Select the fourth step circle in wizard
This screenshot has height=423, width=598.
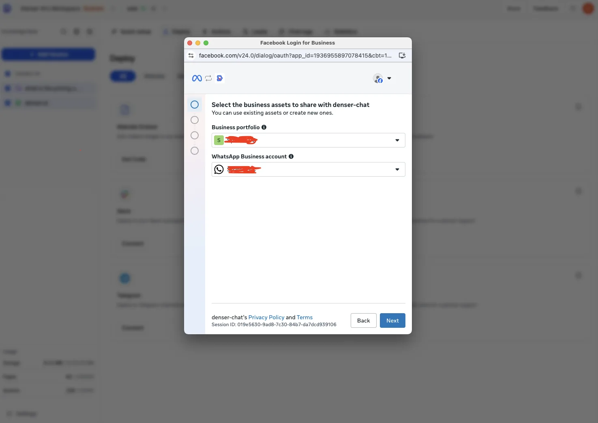[x=195, y=151]
